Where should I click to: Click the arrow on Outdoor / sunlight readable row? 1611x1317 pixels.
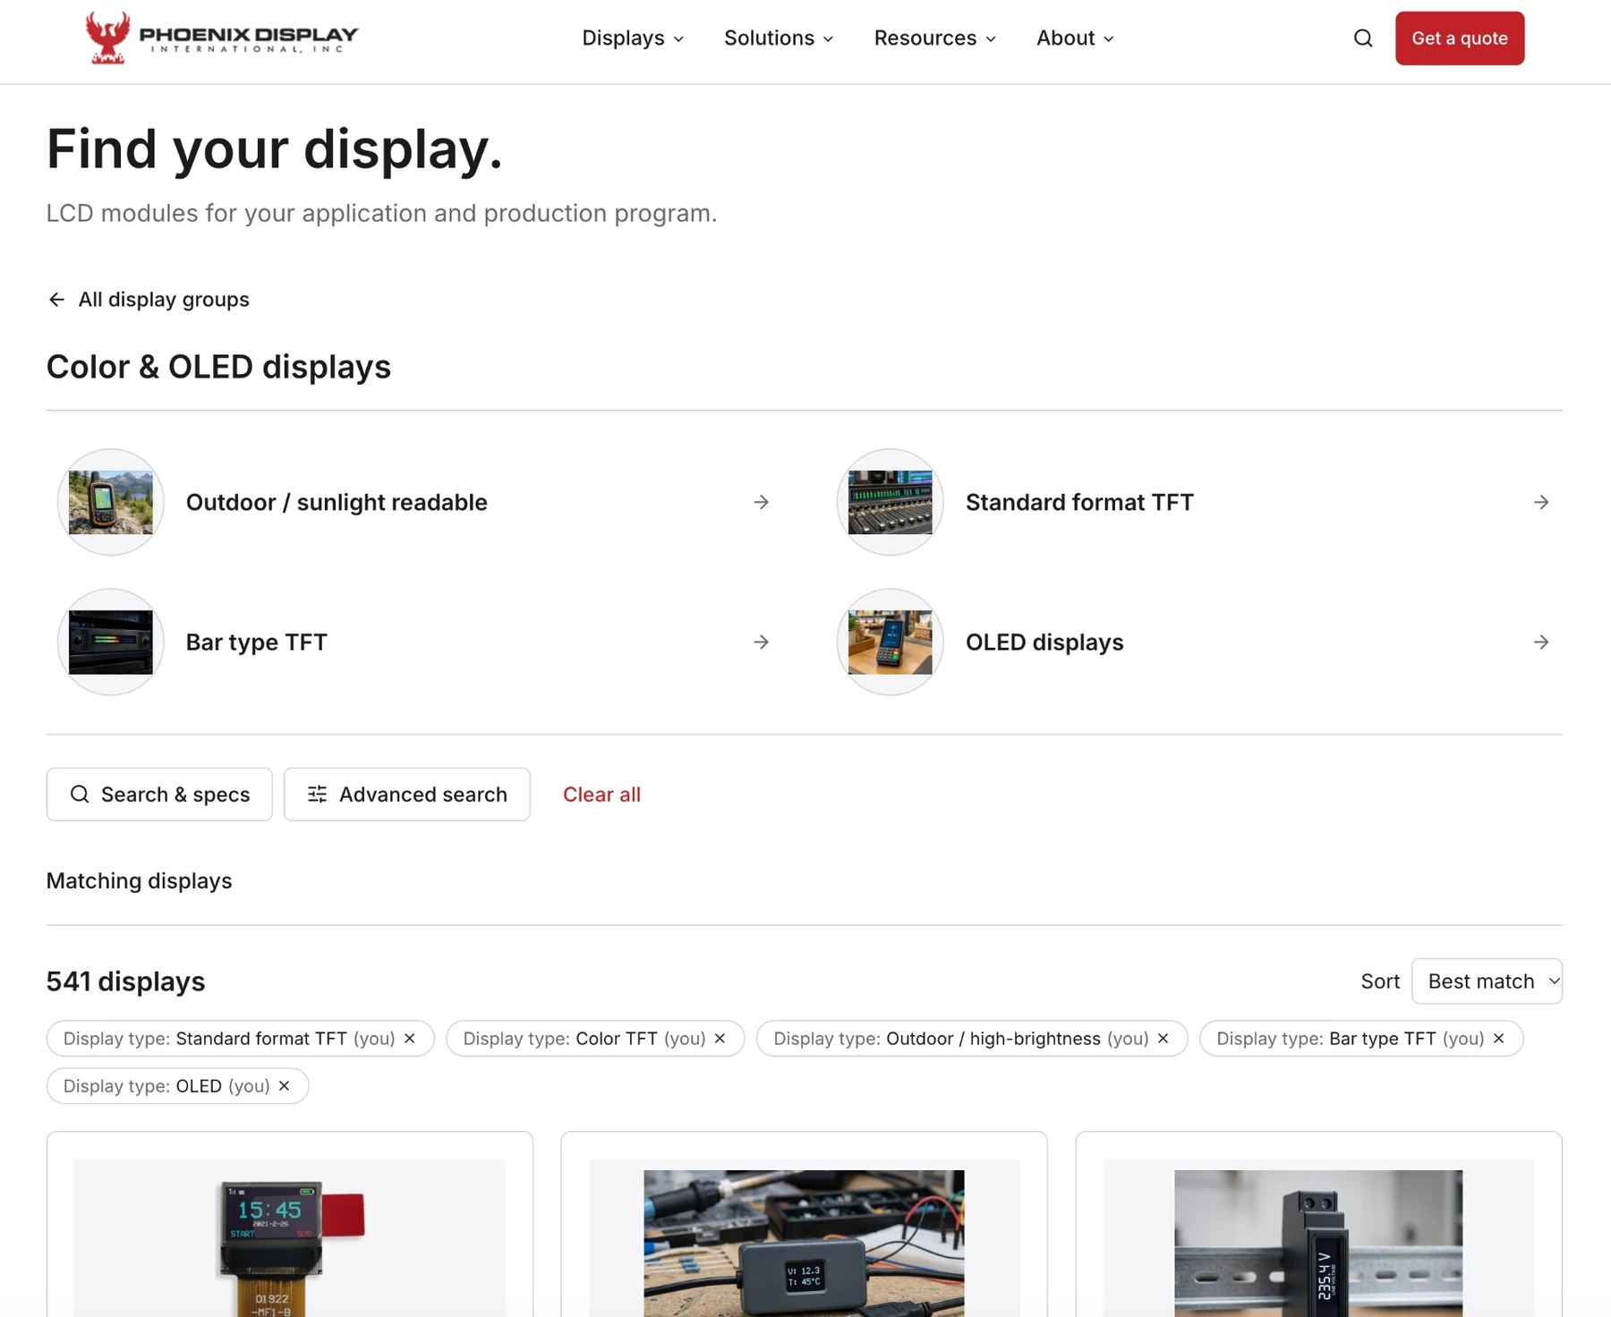coord(761,502)
